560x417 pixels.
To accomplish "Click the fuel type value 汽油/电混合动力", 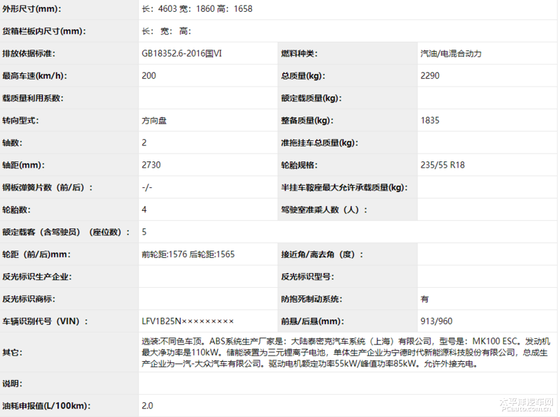I will (450, 54).
